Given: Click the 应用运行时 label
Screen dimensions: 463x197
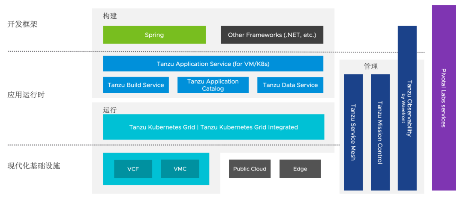Looking at the screenshot, I should tap(26, 95).
